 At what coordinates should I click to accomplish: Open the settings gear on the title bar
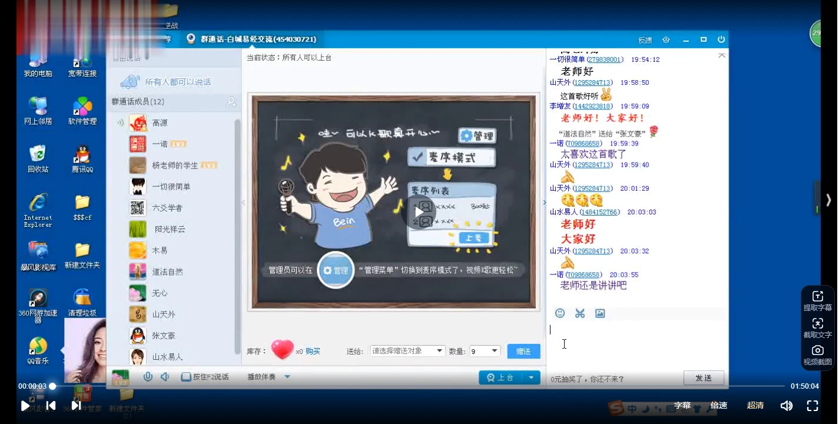(x=666, y=39)
